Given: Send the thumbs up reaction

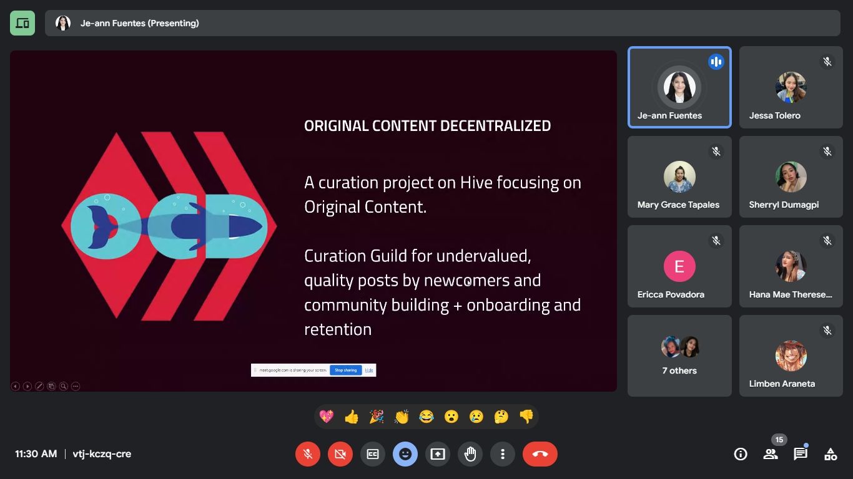Looking at the screenshot, I should point(352,416).
